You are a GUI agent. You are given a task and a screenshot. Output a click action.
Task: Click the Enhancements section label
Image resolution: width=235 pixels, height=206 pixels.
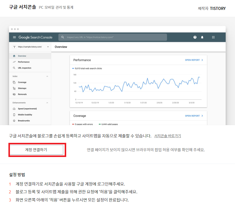tap(19, 103)
